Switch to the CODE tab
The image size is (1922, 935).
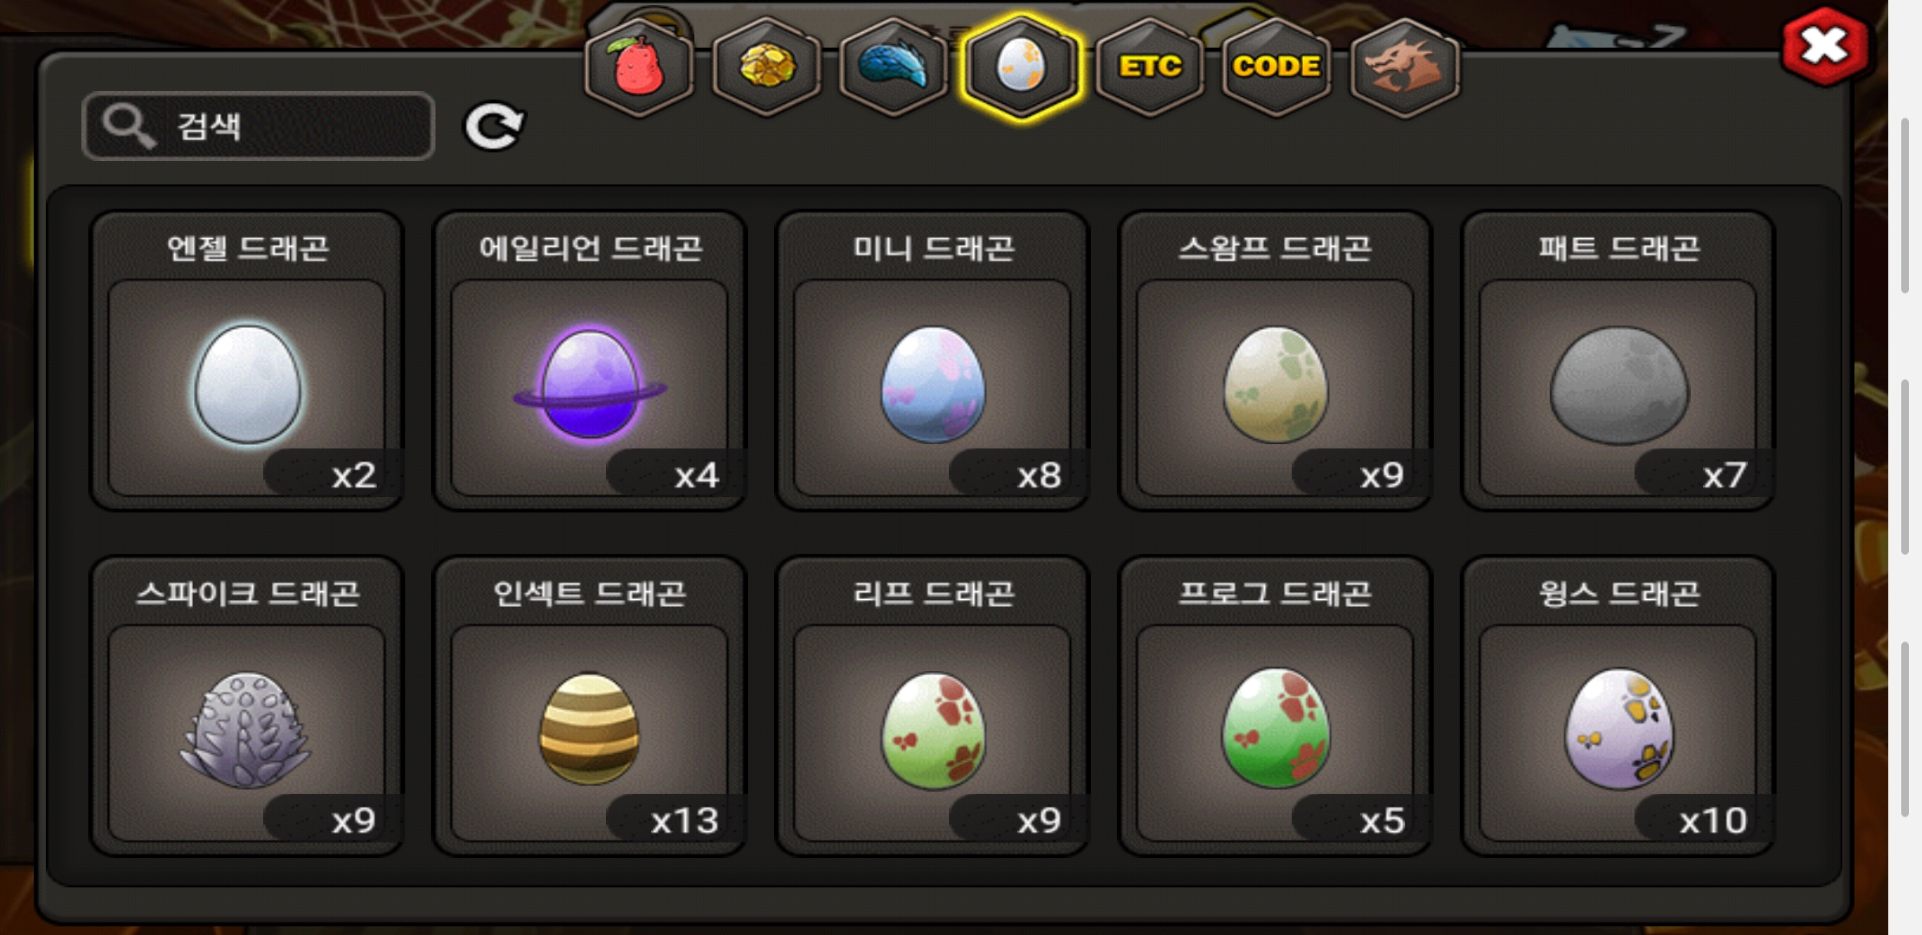(1277, 68)
